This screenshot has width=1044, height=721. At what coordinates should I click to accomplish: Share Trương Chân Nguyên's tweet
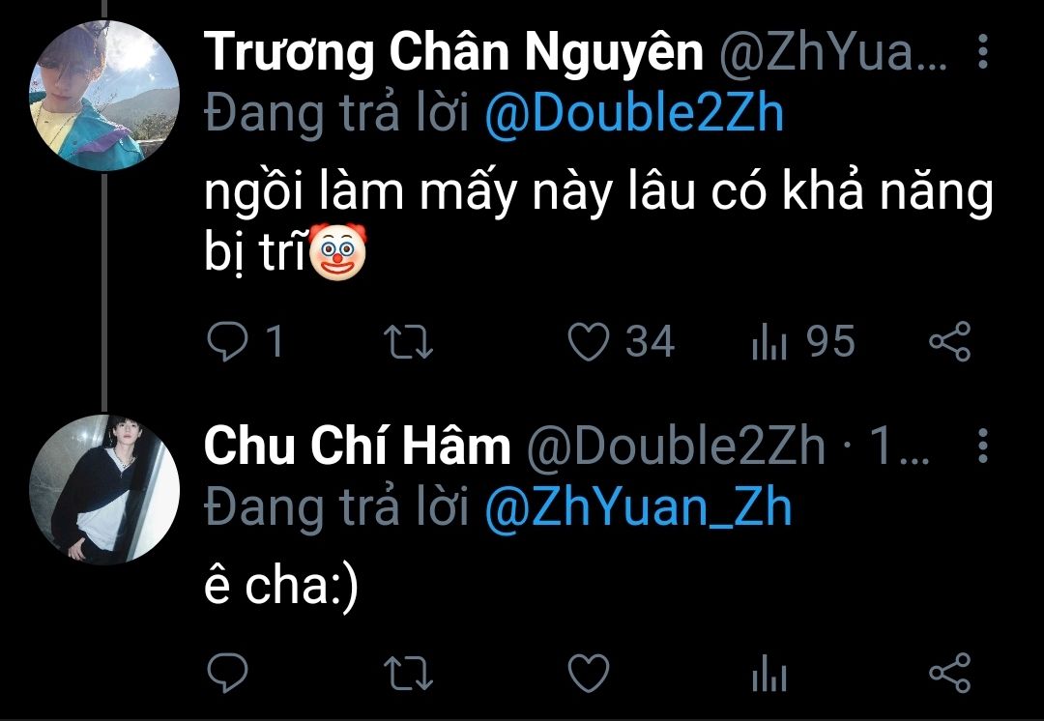point(950,341)
